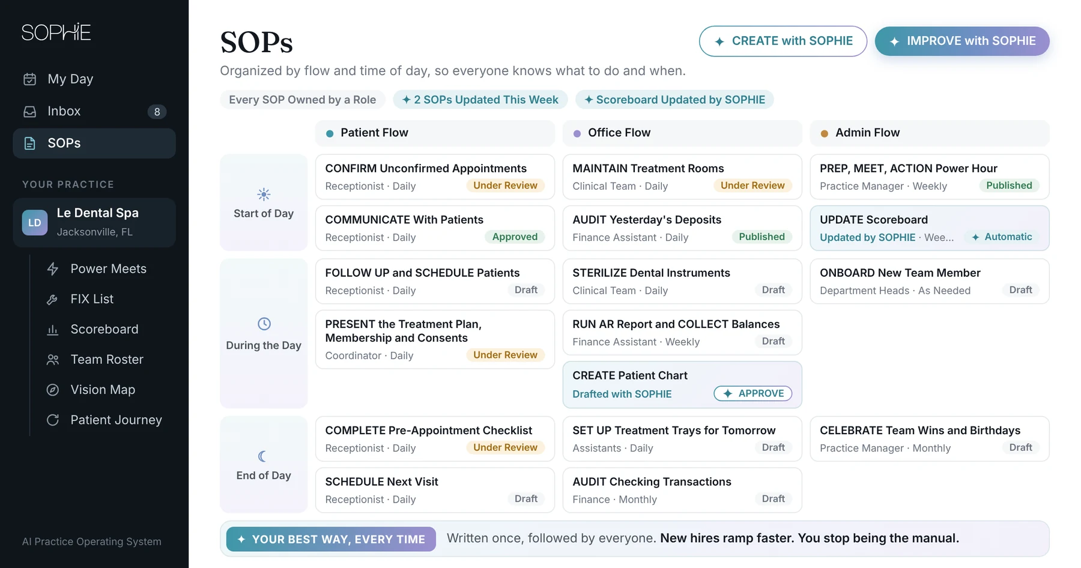Approve the CREATE Patient Chart SOP
Viewport: 1081px width, 568px height.
(753, 394)
